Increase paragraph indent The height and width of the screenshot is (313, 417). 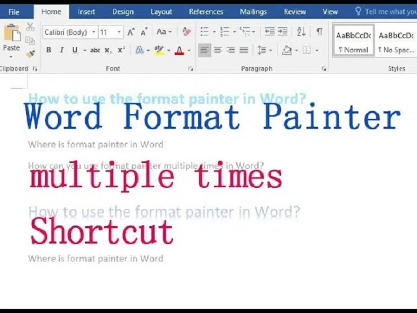coord(283,32)
